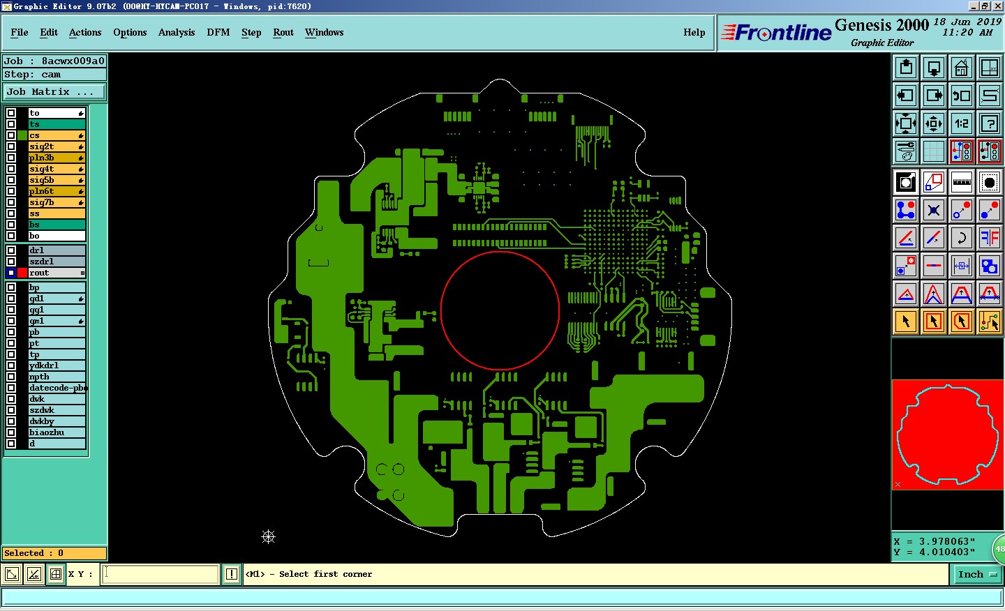
Task: Click the mirror F icon
Action: pyautogui.click(x=990, y=238)
